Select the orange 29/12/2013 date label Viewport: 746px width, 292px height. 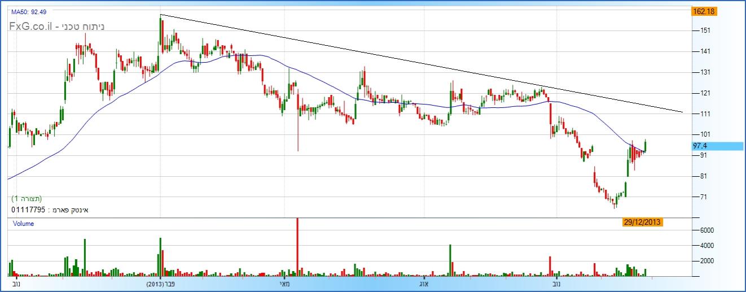coord(642,223)
